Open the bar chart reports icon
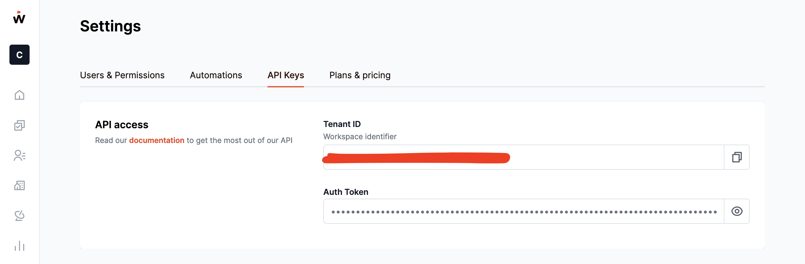 click(20, 246)
